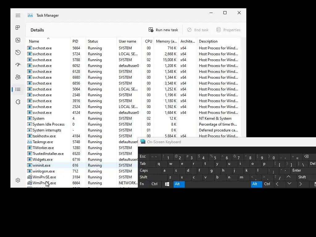
Task: Click the Windows logo key on On-Screen Keyboard
Action: point(167,184)
